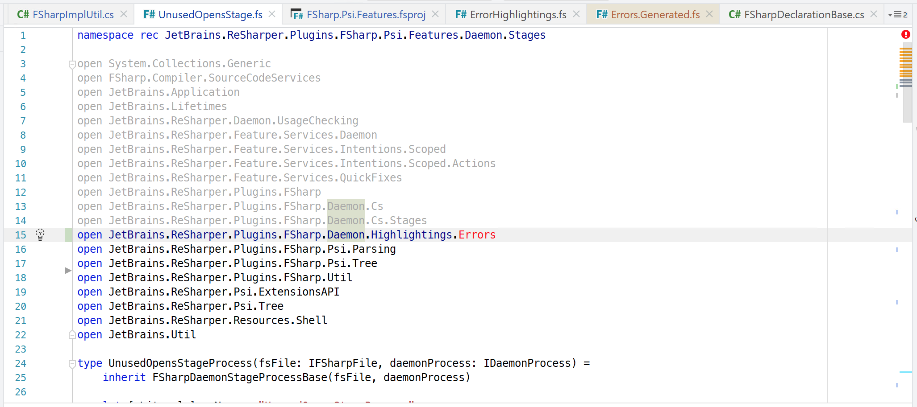This screenshot has height=407, width=917.
Task: Click 'Parsing' on line 16
Action: pyautogui.click(x=374, y=249)
